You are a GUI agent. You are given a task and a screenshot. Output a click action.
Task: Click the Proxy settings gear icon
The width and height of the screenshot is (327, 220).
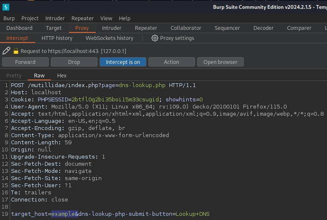pyautogui.click(x=155, y=38)
